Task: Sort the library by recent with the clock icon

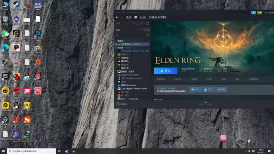Action: tap(145, 30)
